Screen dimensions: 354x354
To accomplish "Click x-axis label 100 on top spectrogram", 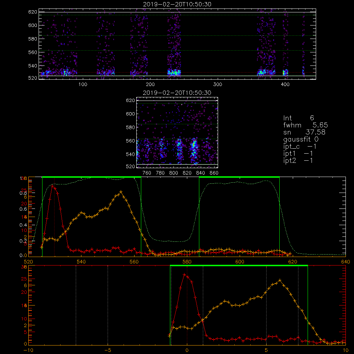I will (x=83, y=85).
